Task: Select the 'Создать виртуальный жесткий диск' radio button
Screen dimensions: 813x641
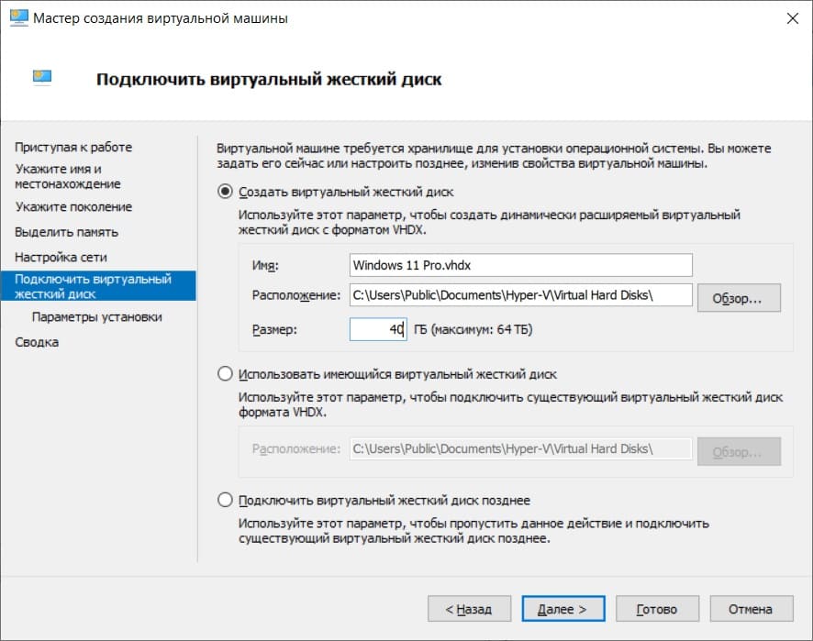Action: coord(225,193)
